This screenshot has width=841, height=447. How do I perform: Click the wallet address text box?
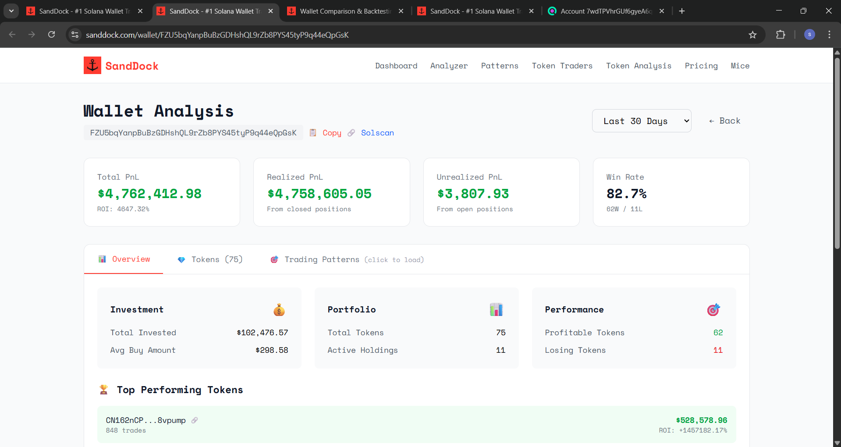(193, 133)
